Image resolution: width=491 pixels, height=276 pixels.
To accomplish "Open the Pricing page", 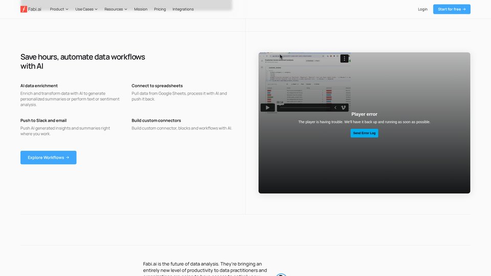I will click(x=160, y=9).
